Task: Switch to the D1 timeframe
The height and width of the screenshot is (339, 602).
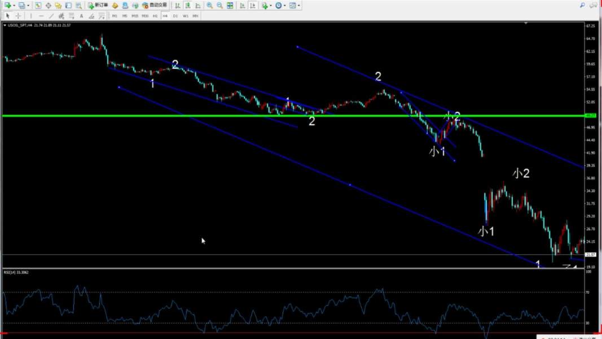Action: (x=175, y=16)
